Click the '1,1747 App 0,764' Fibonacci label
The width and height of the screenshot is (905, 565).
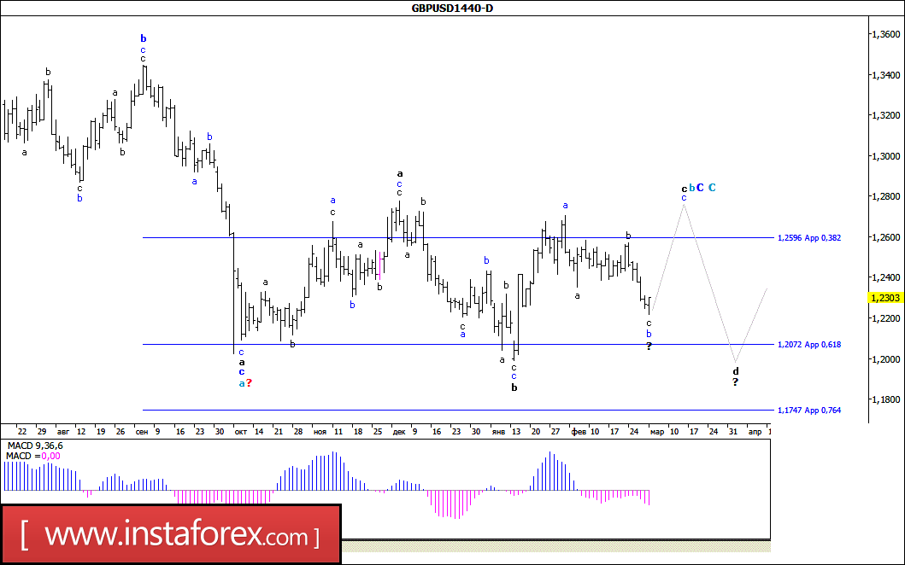tap(809, 411)
